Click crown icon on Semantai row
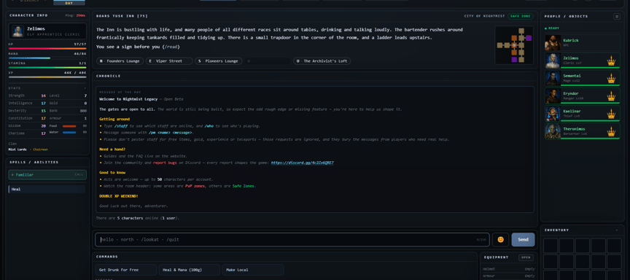Viewport: 630px width, 280px height. click(611, 79)
